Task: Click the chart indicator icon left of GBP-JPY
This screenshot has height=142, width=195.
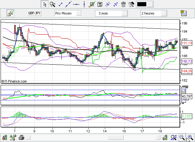Action: tap(11, 13)
